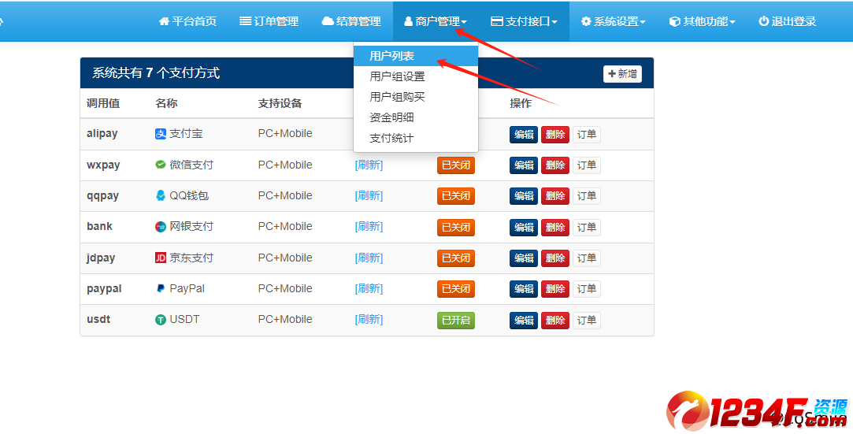View orders for bank row
853x434 pixels.
[x=587, y=228]
